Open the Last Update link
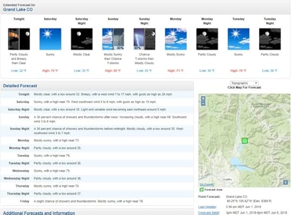The image size is (292, 215). [207, 207]
